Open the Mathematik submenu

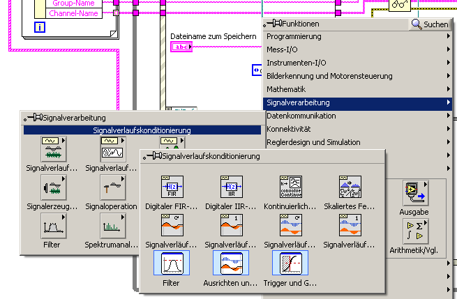(358, 89)
